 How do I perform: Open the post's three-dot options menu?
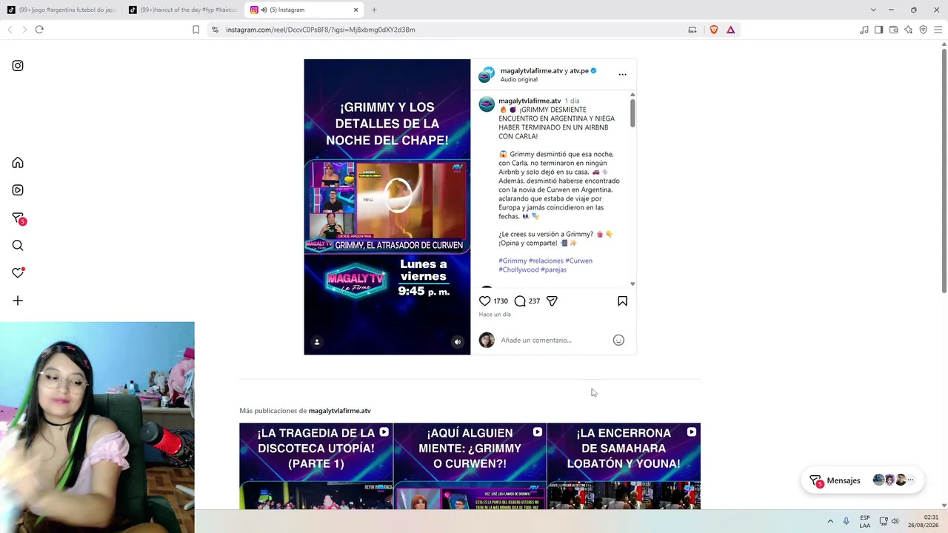622,75
